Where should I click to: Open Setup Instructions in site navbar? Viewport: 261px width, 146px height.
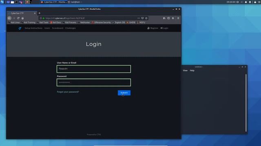point(33,28)
